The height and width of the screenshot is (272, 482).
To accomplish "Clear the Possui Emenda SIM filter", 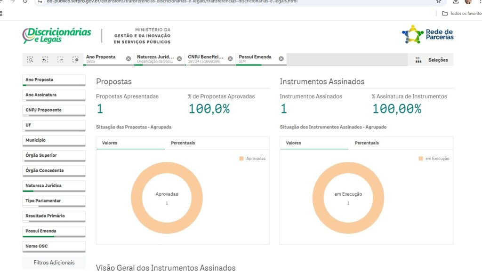I will coord(281,59).
